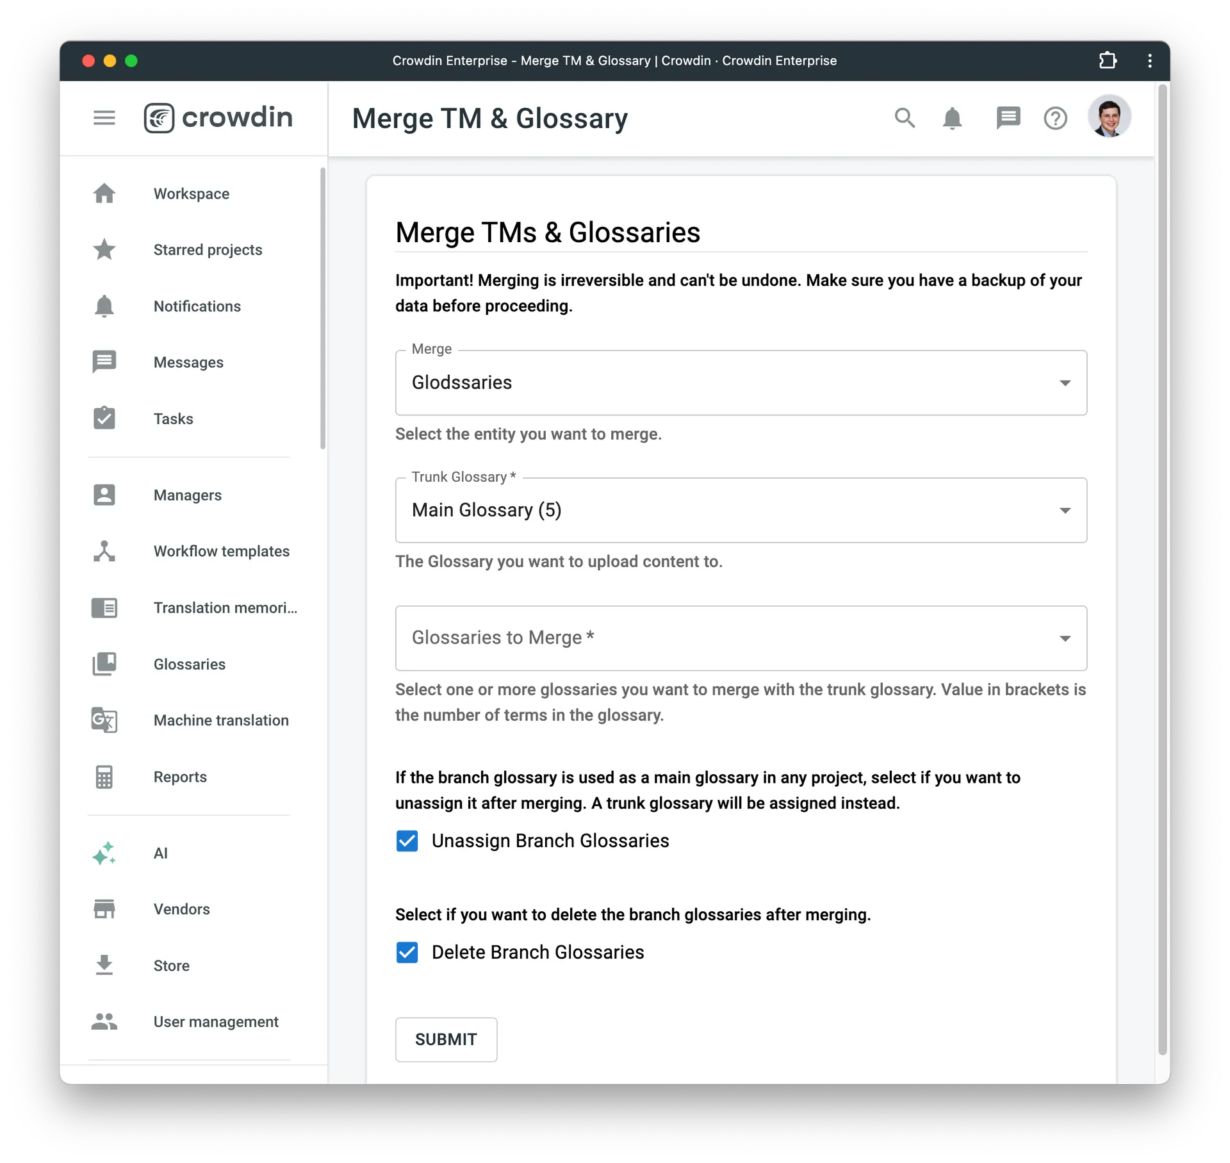Open Reports section in sidebar

point(179,776)
